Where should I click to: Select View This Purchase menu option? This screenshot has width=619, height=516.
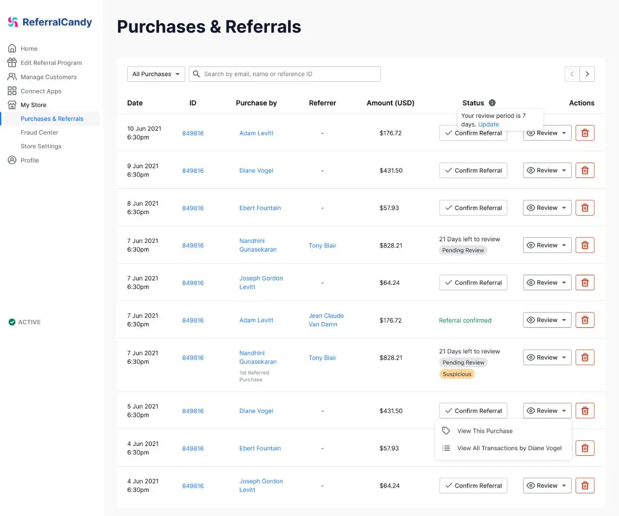point(503,431)
